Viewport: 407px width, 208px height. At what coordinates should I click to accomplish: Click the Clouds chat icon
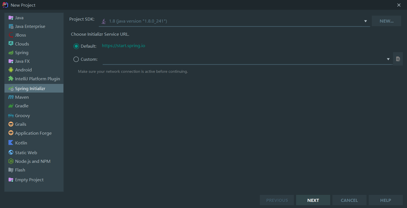tap(11, 44)
